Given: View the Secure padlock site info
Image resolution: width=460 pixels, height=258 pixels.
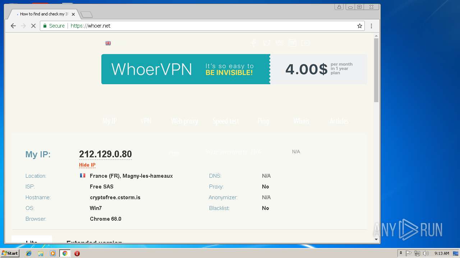Looking at the screenshot, I should tap(54, 26).
